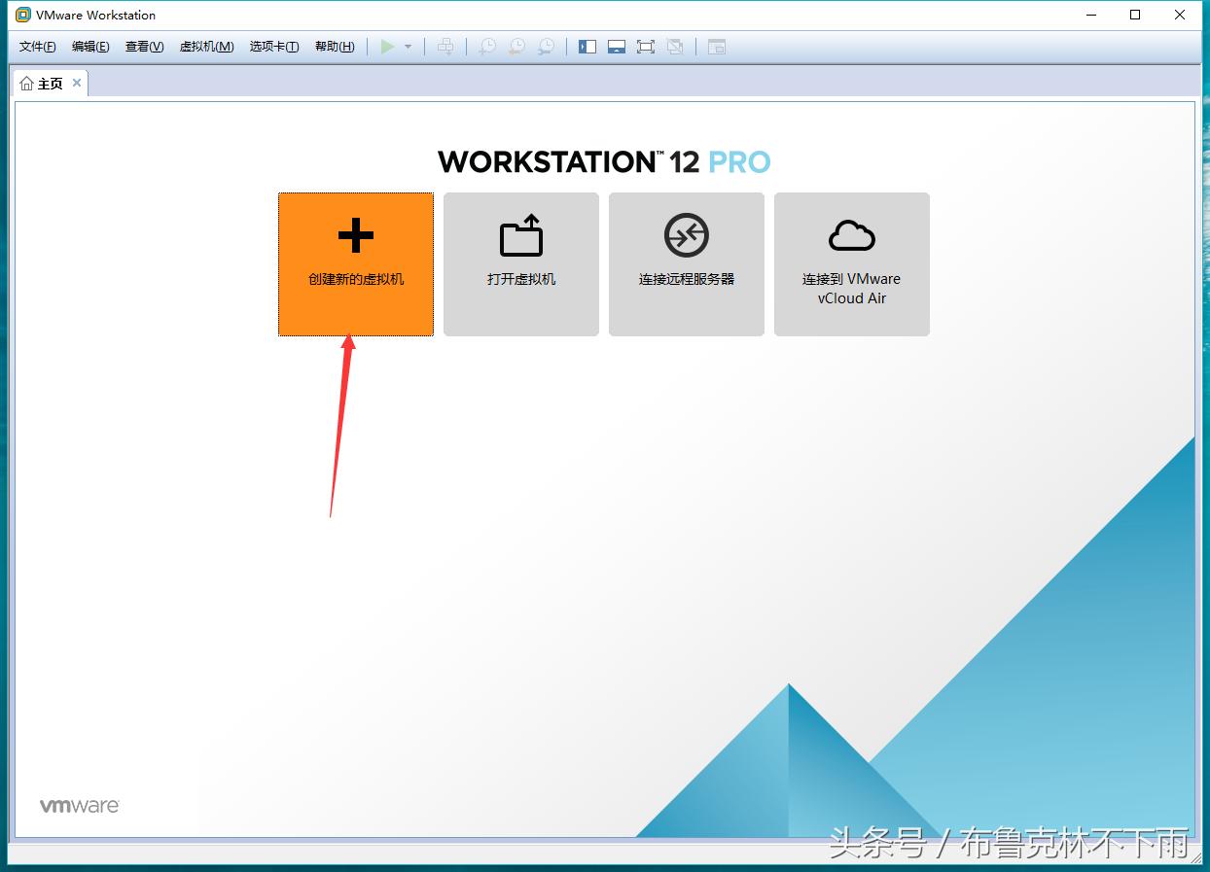The width and height of the screenshot is (1210, 872).
Task: Show the thumbnail bar icon
Action: point(617,46)
